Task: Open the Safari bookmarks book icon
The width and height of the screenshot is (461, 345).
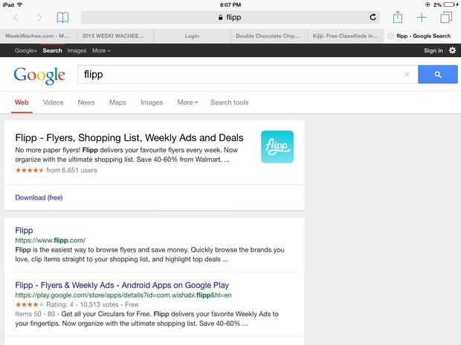Action: (62, 18)
